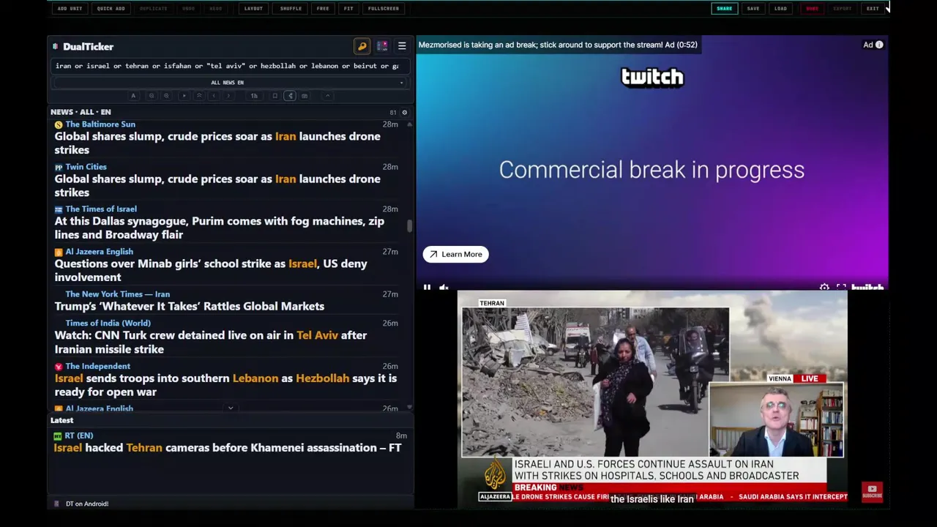Switch to FREE layout mode
Screen dimensions: 937x527
pyautogui.click(x=323, y=9)
